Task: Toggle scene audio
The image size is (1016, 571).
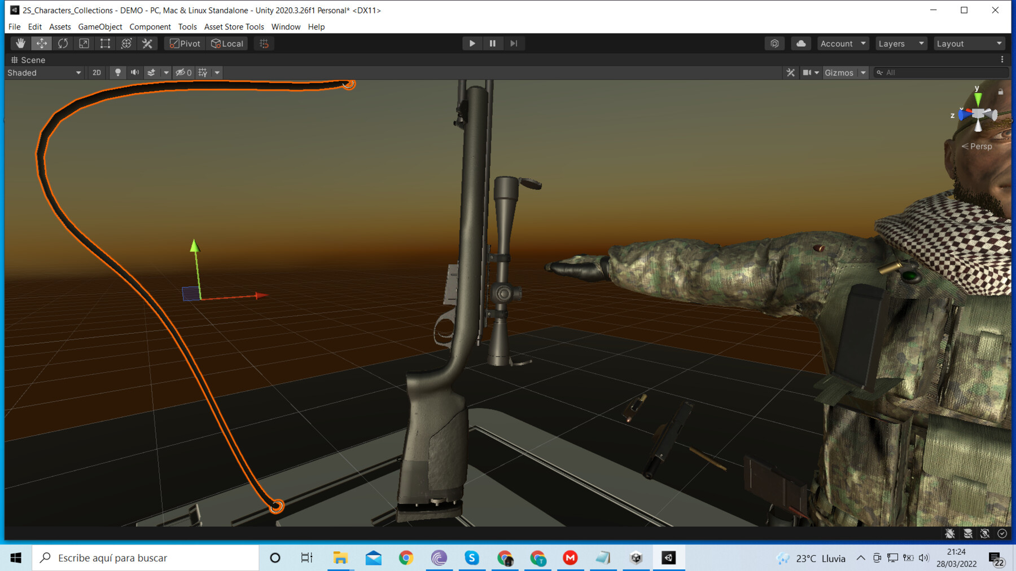Action: [135, 73]
